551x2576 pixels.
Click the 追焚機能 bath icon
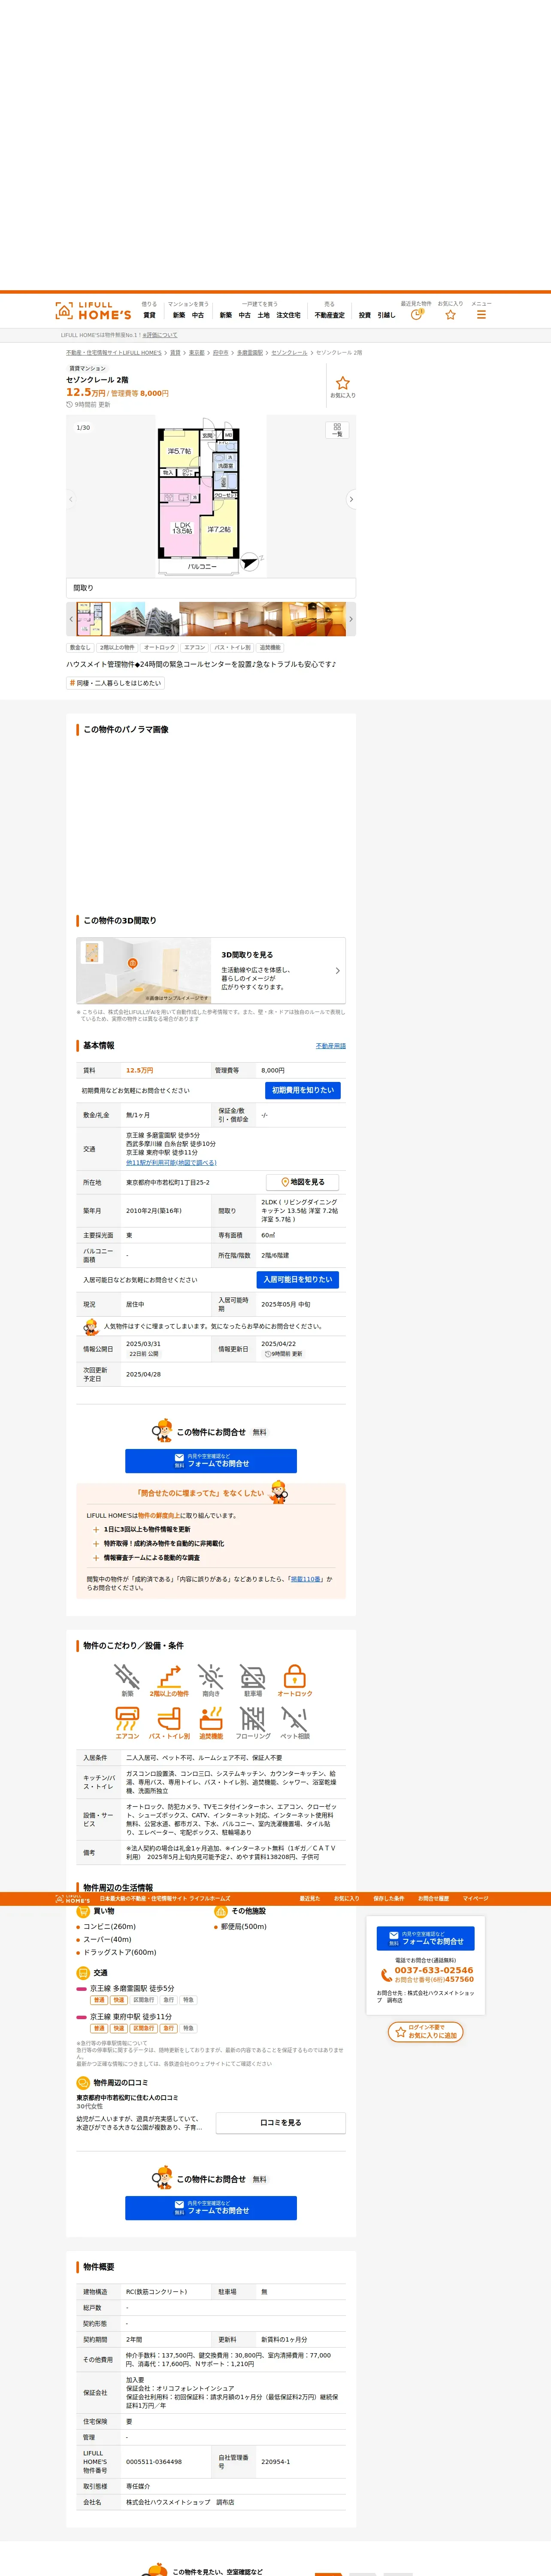[211, 1718]
